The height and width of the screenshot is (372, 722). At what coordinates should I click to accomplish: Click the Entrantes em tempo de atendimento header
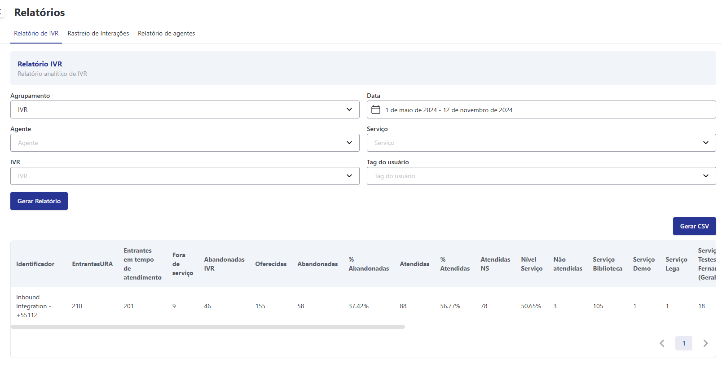pos(142,264)
